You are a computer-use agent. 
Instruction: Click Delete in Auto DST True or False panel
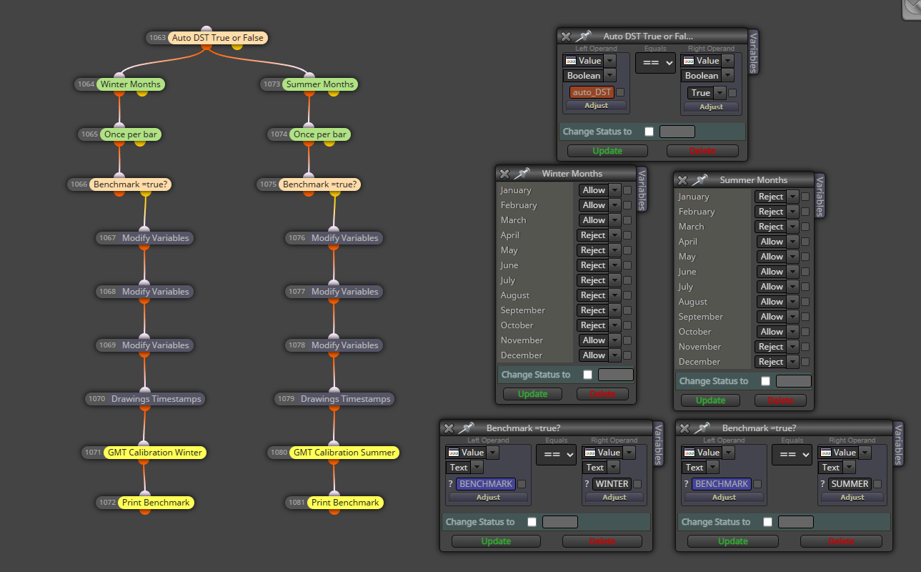point(702,151)
